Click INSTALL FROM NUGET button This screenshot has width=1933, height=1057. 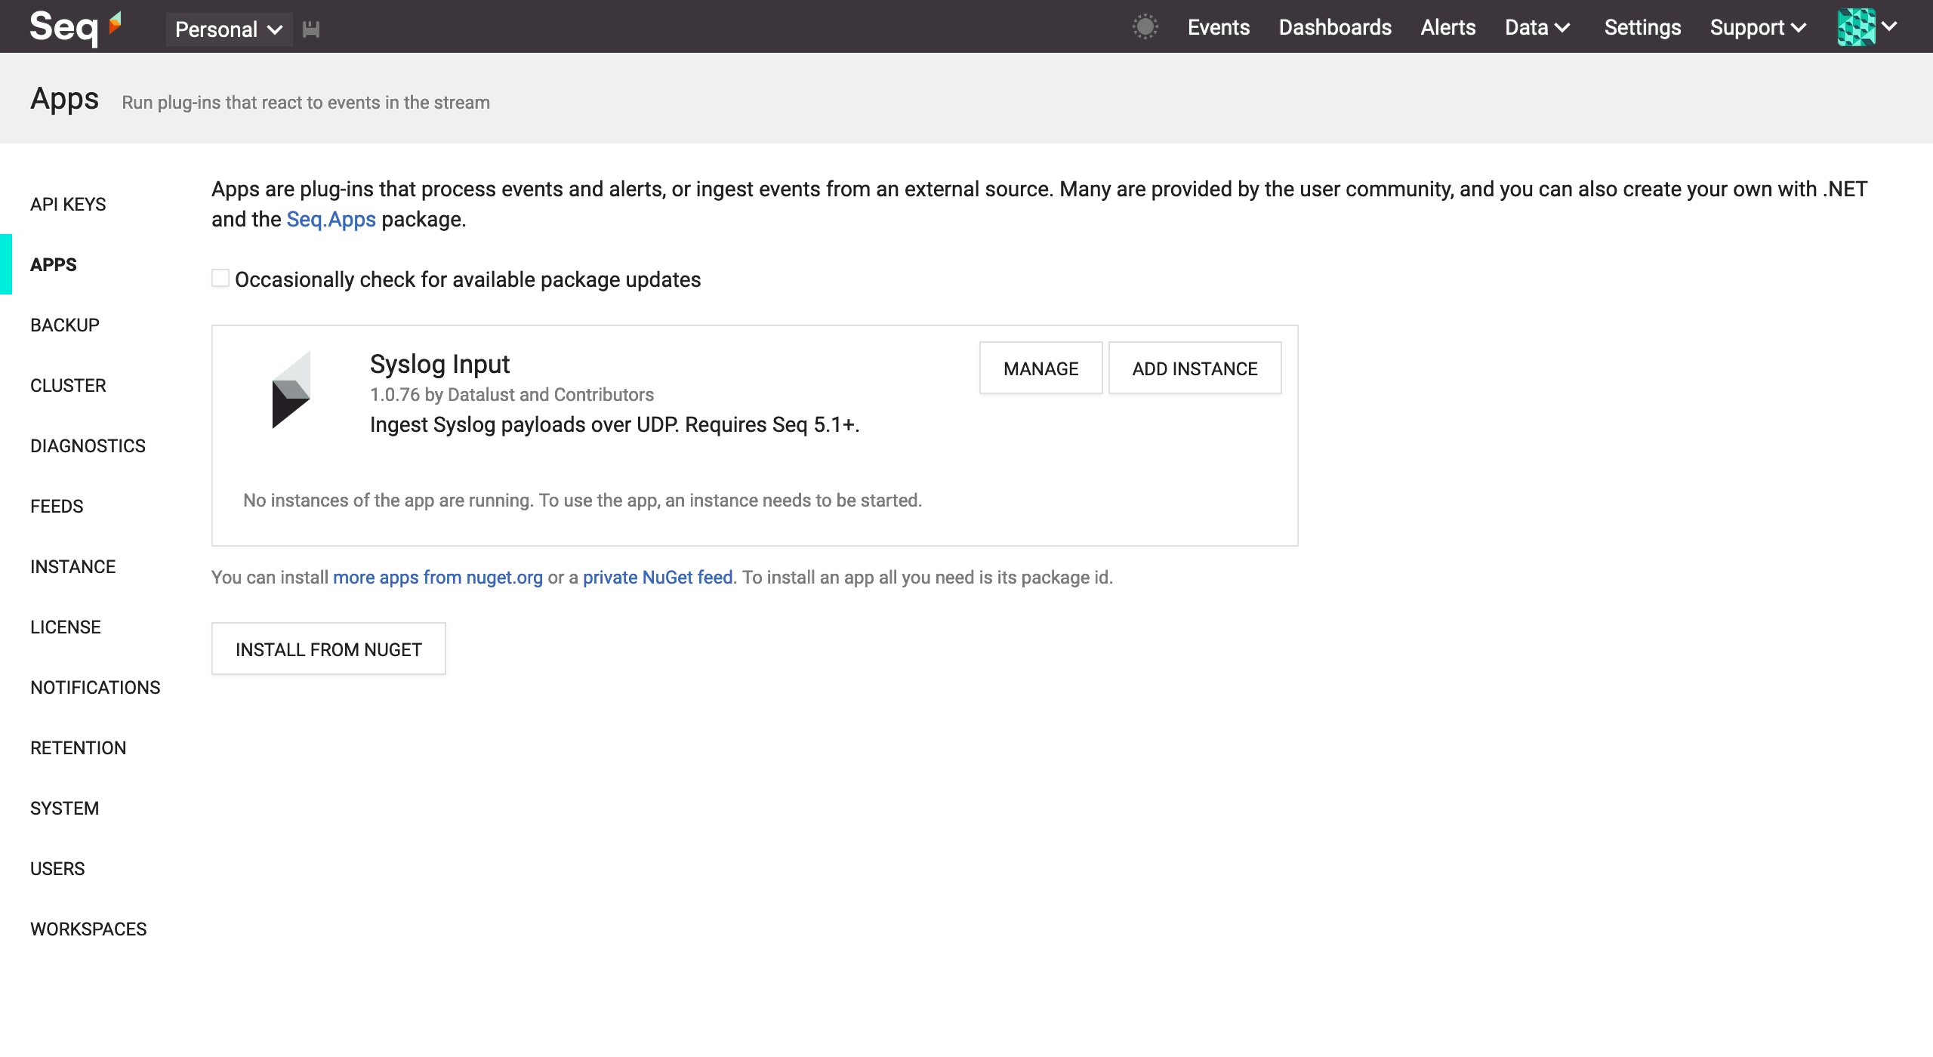(328, 649)
